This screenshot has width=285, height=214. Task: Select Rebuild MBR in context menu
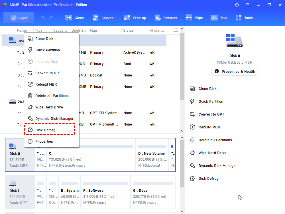[46, 84]
